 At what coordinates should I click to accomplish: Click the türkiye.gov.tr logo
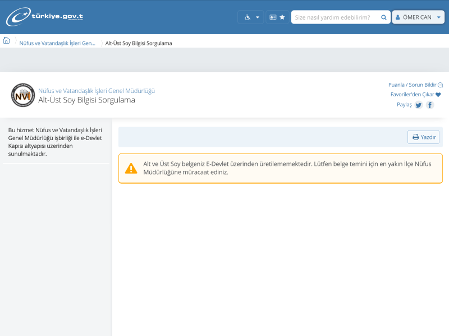pos(45,17)
